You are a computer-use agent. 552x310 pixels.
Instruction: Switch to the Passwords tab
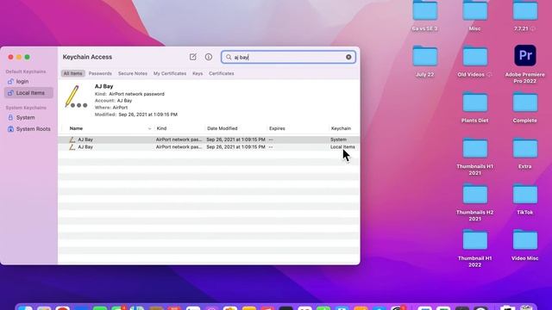100,73
